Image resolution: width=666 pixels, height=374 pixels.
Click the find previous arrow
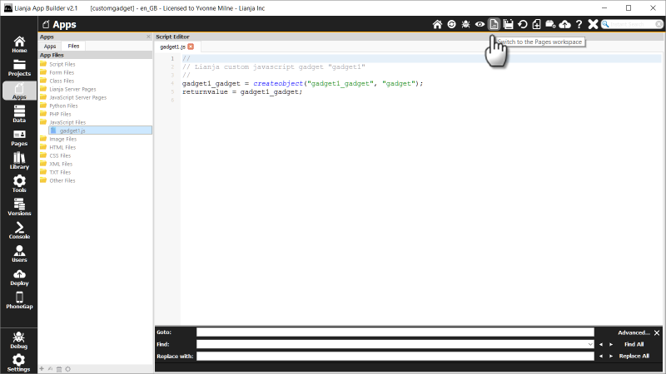(600, 344)
